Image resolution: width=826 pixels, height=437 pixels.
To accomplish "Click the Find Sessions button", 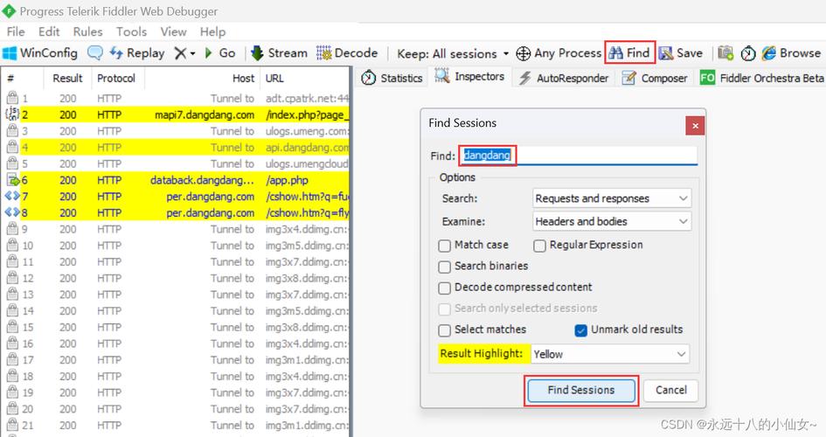I will [581, 390].
